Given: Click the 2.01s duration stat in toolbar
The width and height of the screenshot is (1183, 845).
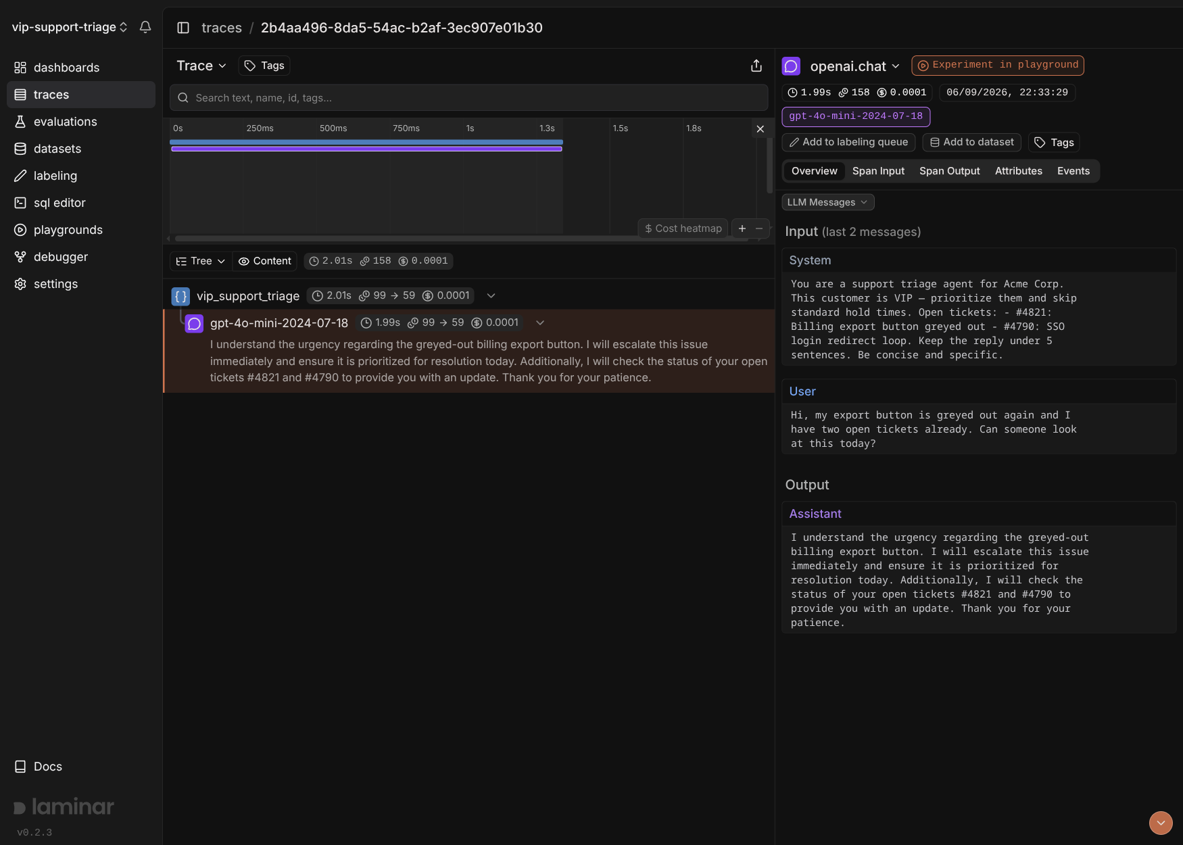Looking at the screenshot, I should (x=331, y=261).
